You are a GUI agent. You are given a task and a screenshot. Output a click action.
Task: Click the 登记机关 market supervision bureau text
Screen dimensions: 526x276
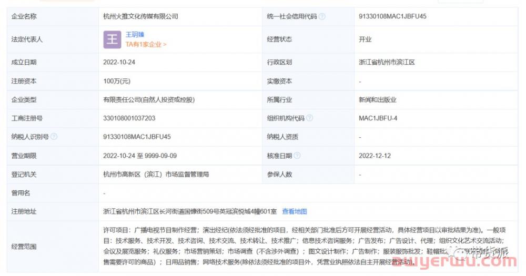tap(160, 174)
